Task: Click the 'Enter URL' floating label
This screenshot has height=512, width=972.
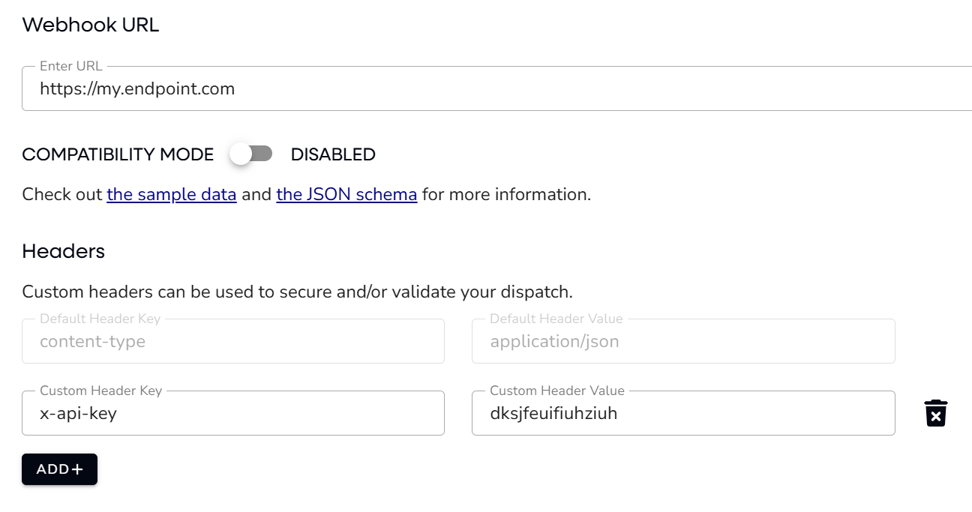Action: (71, 66)
